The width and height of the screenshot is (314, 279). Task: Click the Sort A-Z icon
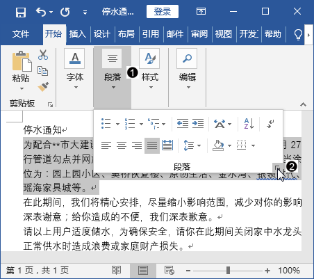[249, 124]
